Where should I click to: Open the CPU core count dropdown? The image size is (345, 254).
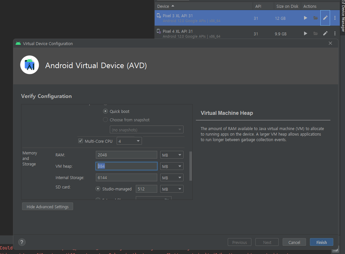click(x=129, y=141)
